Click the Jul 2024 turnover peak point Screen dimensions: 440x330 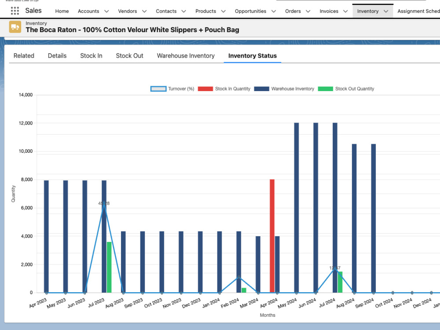335,268
